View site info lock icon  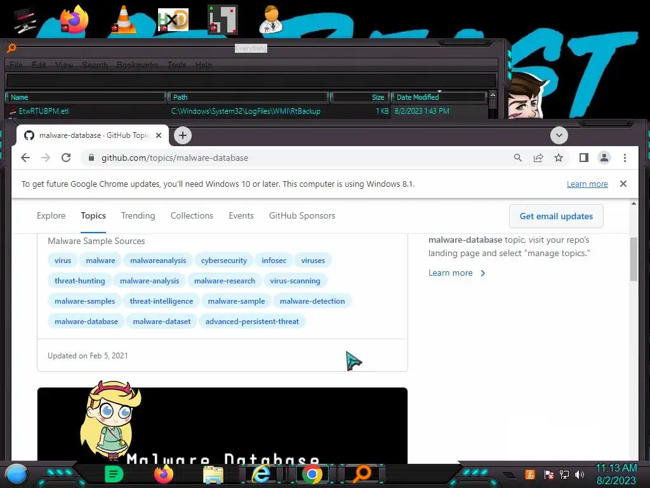click(x=91, y=158)
